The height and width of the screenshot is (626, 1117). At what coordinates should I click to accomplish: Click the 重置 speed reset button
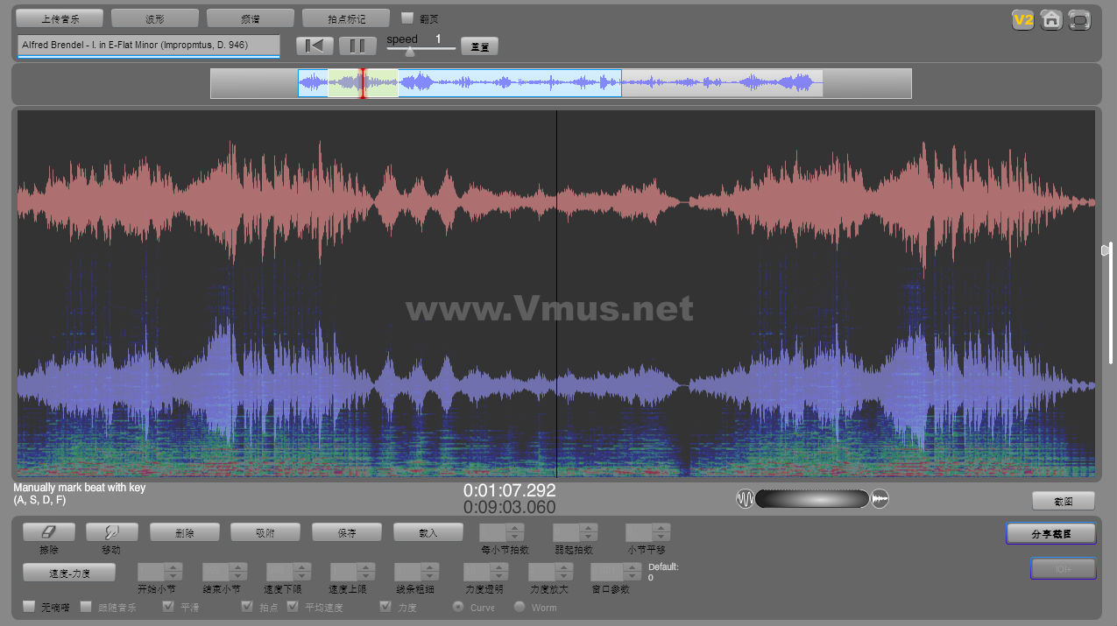tap(479, 46)
